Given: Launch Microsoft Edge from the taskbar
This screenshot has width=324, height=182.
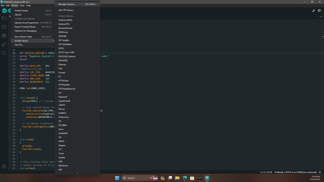Looking at the screenshot, I should pyautogui.click(x=185, y=178).
